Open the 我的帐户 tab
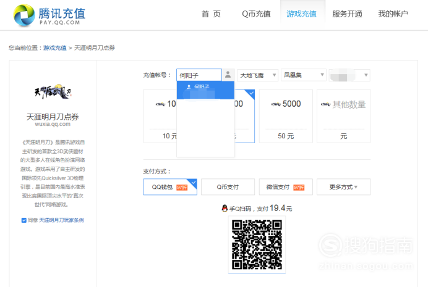The height and width of the screenshot is (287, 428). [393, 14]
